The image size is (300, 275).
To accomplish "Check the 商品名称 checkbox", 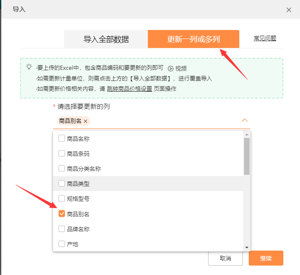I will click(62, 138).
